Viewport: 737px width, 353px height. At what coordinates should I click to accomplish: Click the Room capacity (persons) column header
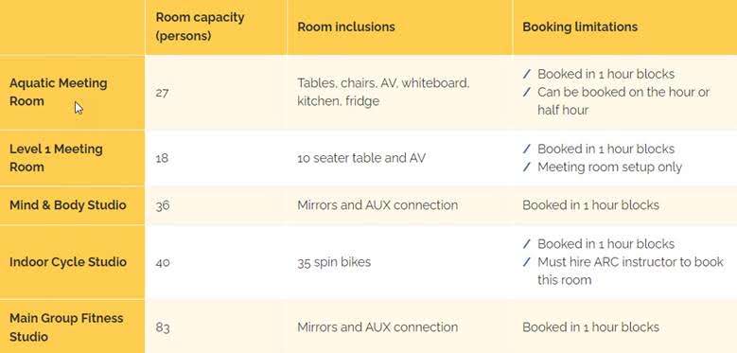(x=201, y=26)
